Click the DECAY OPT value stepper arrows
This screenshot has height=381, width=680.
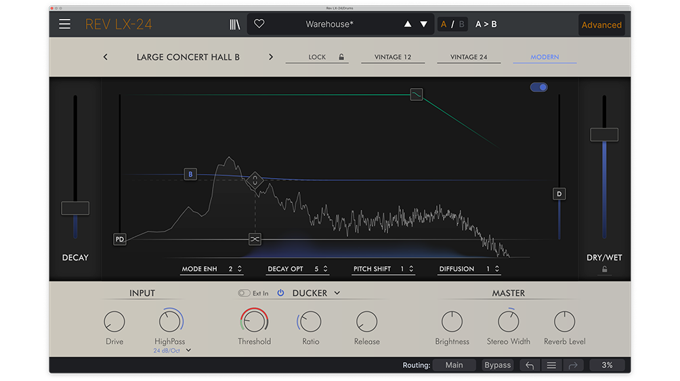click(325, 269)
